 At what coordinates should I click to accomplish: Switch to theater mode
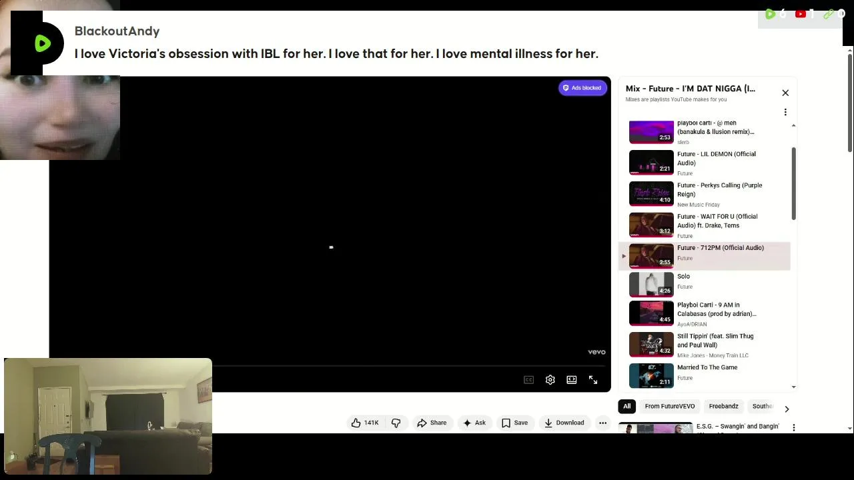pos(572,380)
